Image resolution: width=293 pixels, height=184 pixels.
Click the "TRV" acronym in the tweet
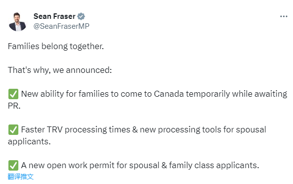55,129
